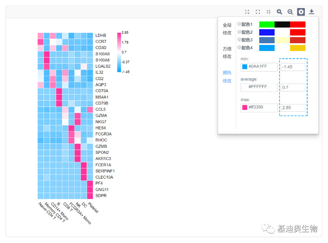Pick the blue-white-red palette of 配色2
Viewport: 328px width, 243px height.
[282, 32]
